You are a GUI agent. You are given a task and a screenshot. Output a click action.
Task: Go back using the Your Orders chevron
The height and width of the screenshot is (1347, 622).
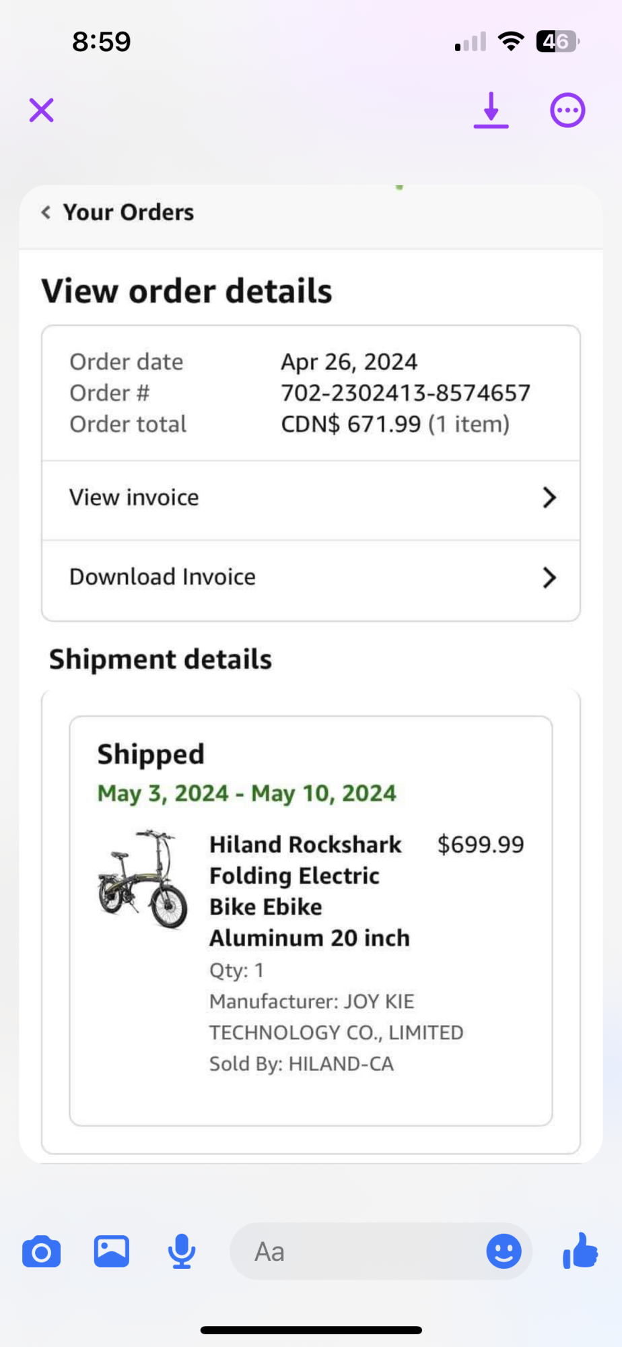coord(46,213)
